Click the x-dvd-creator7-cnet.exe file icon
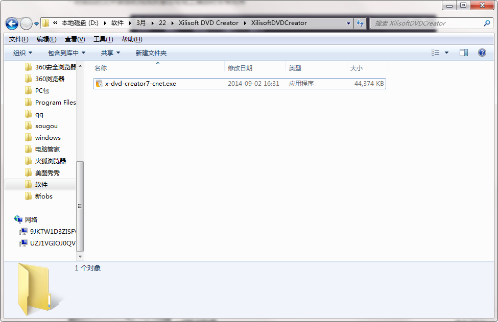The image size is (498, 322). point(99,84)
